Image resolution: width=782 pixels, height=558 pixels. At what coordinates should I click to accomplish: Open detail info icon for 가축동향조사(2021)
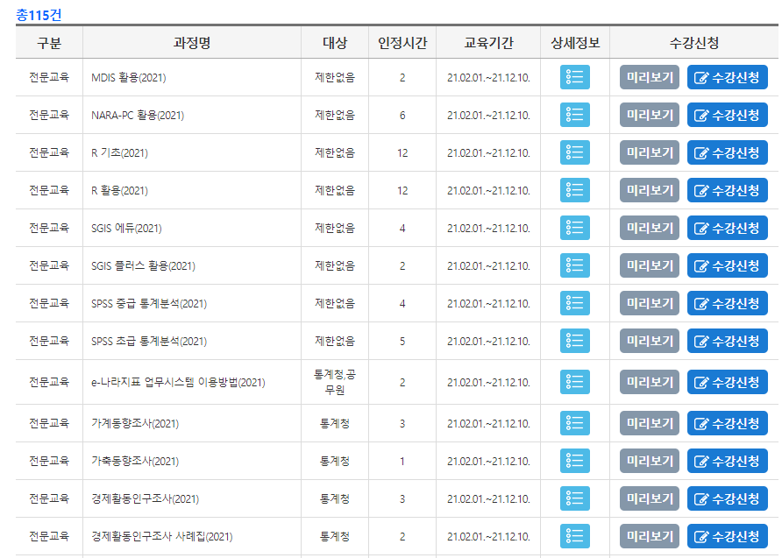click(574, 461)
